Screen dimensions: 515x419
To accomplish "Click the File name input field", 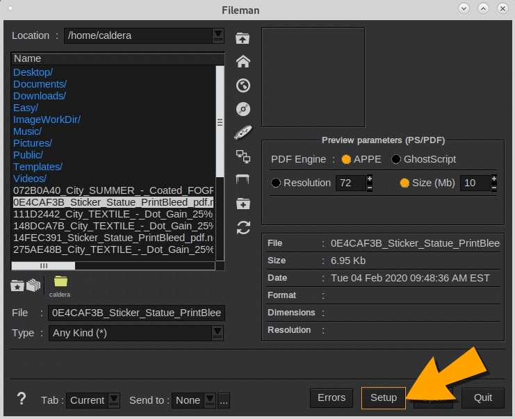I will click(x=136, y=313).
